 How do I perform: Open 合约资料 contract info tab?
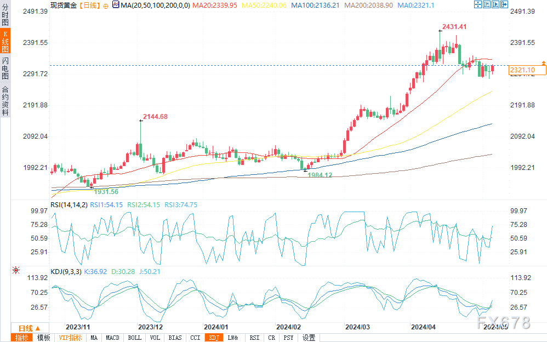[x=5, y=101]
